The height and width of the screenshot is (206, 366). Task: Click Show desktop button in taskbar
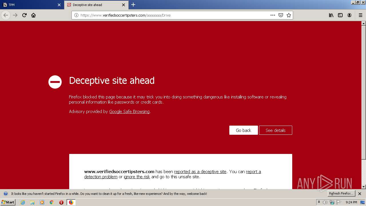(x=363, y=202)
